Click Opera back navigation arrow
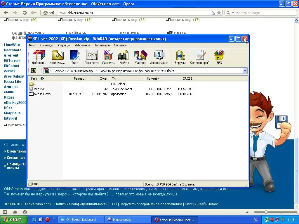The width and height of the screenshot is (299, 224). click(6, 13)
